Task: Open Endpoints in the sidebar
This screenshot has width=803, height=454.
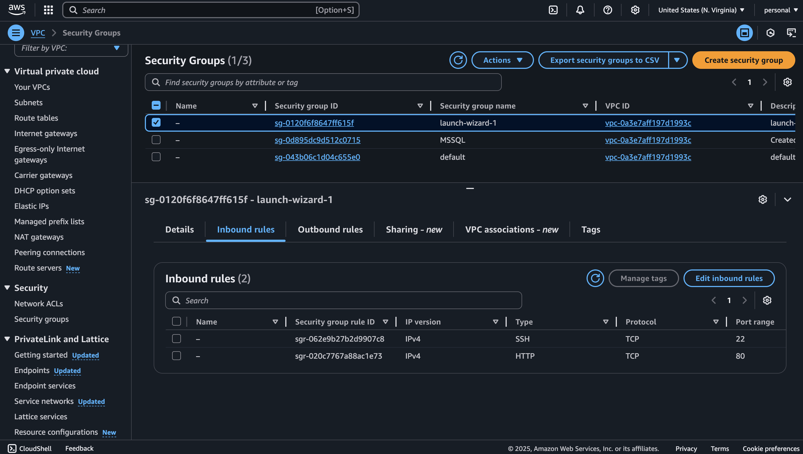Action: click(32, 371)
